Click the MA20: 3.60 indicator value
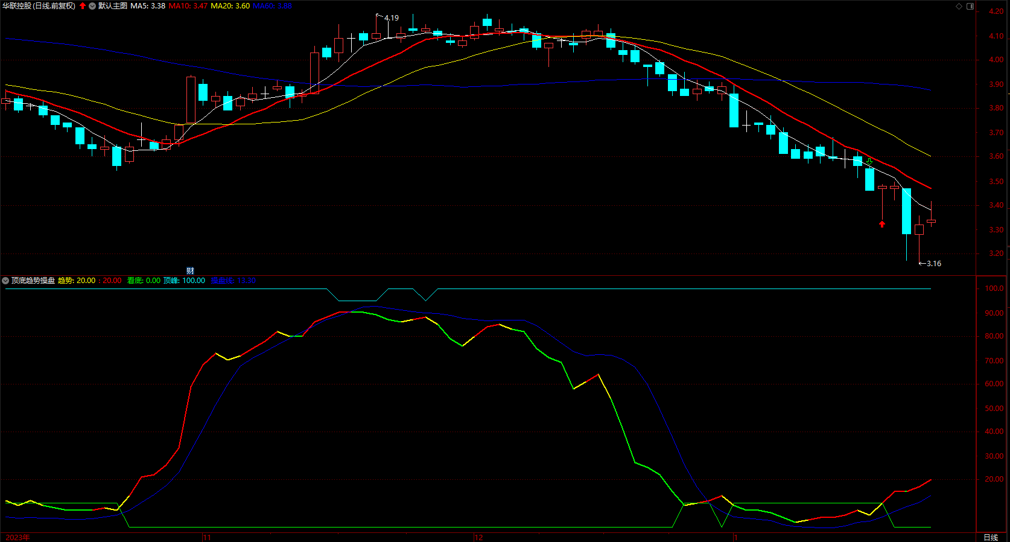The width and height of the screenshot is (1010, 542). (230, 6)
